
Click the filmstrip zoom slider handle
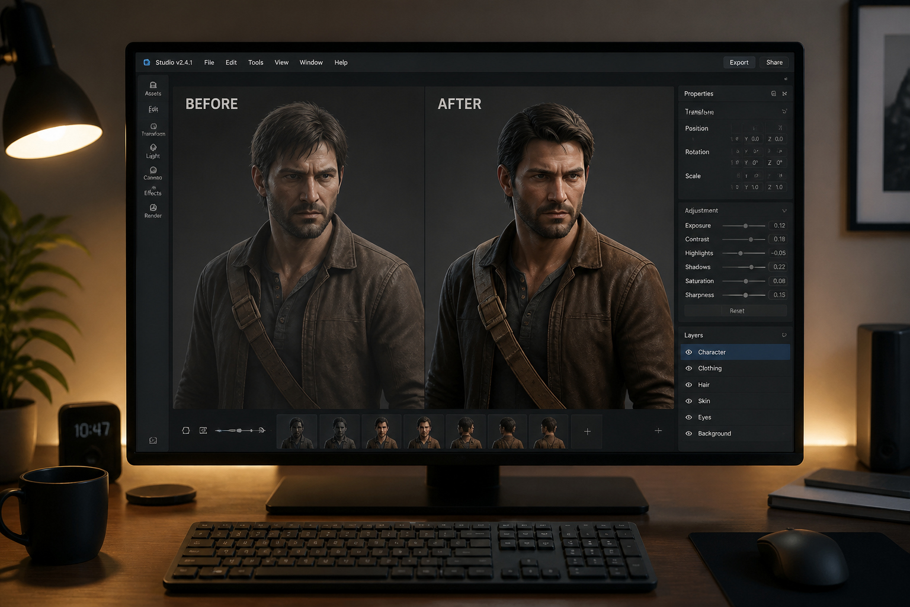pyautogui.click(x=239, y=430)
